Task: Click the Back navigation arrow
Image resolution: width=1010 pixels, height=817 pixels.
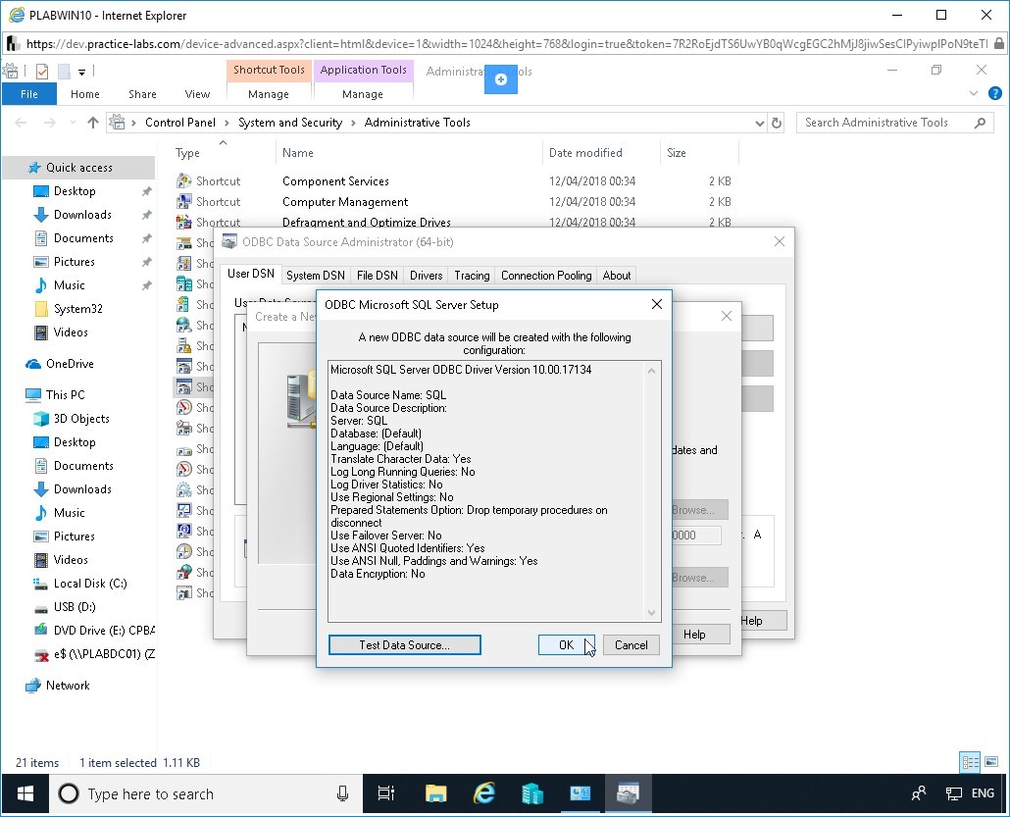Action: 21,123
